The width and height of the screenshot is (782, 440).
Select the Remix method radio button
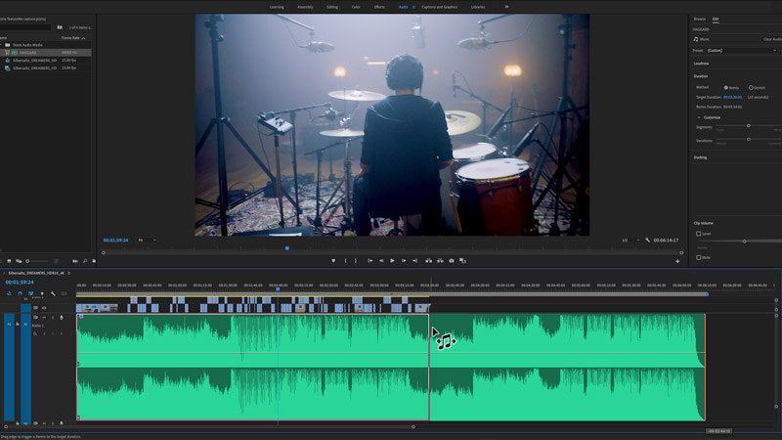724,87
